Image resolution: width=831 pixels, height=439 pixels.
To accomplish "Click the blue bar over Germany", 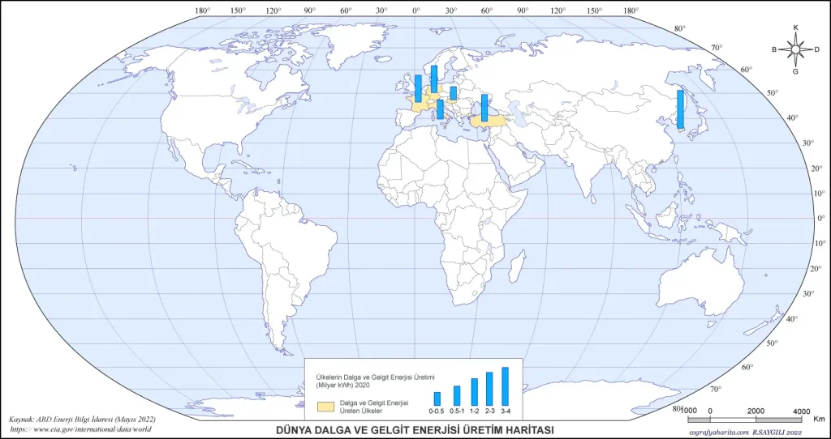I will 434,79.
